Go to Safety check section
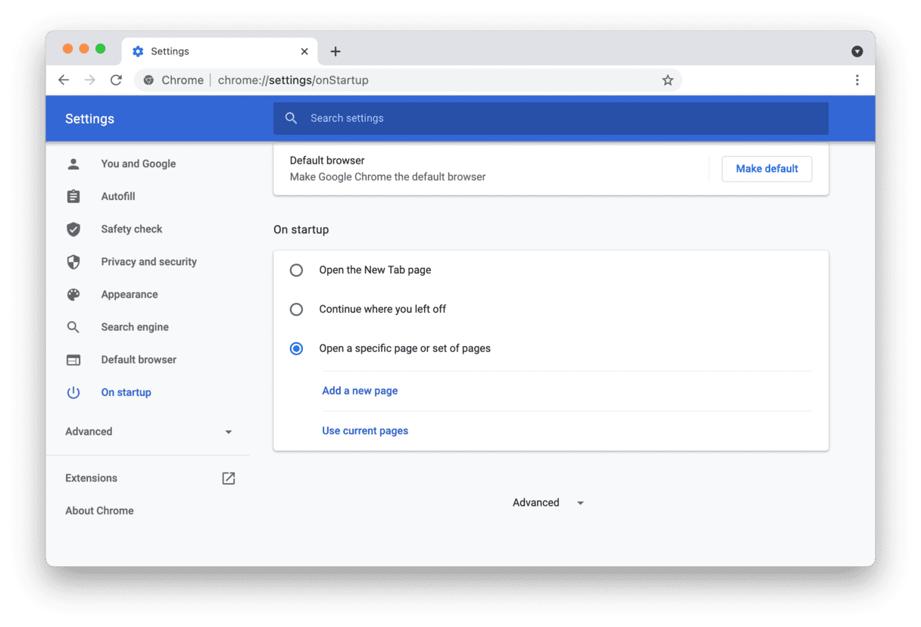The width and height of the screenshot is (921, 627). [x=132, y=229]
